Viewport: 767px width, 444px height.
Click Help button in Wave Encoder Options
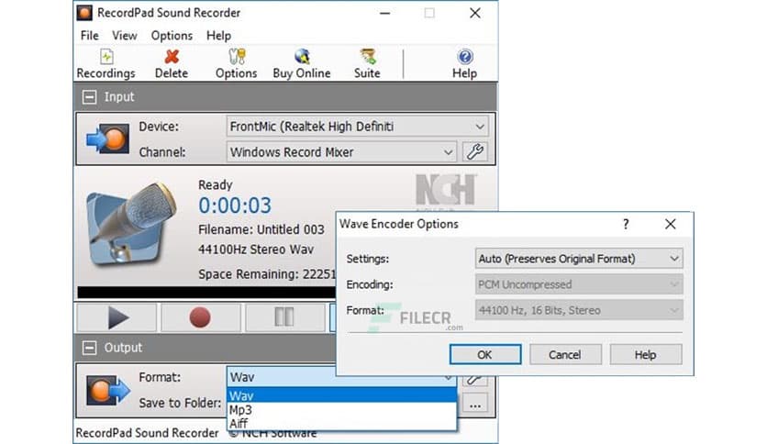click(646, 354)
